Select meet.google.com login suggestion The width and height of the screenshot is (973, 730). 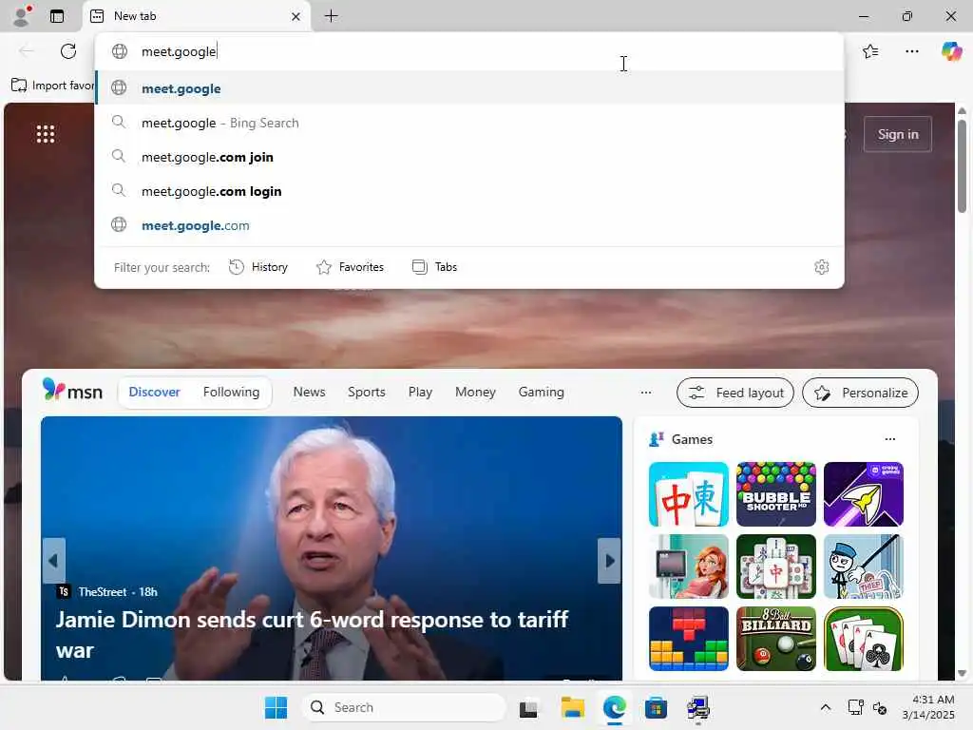469,191
